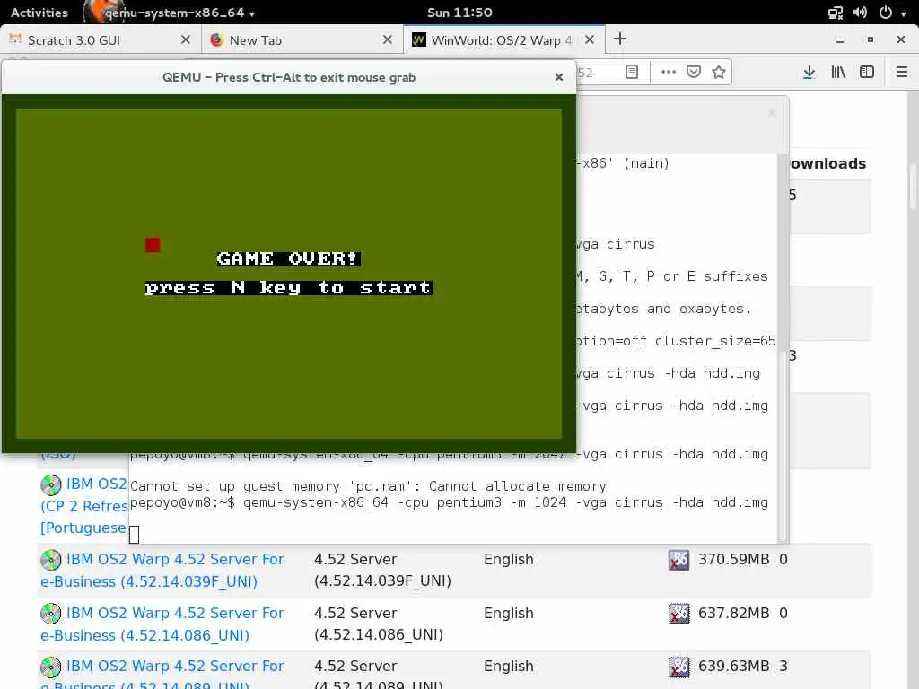Switch to the Scratch 3.0 GUI tab

(x=100, y=39)
